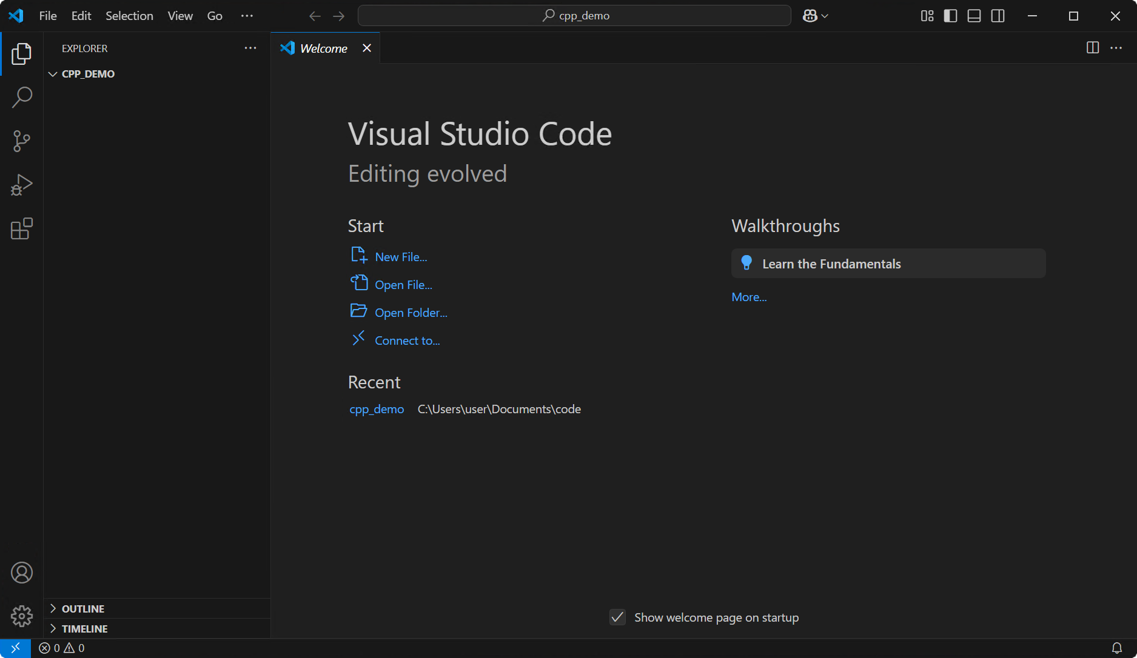Screen dimensions: 1137x658
Task: Click the remote connection icon in status bar
Action: tap(15, 648)
